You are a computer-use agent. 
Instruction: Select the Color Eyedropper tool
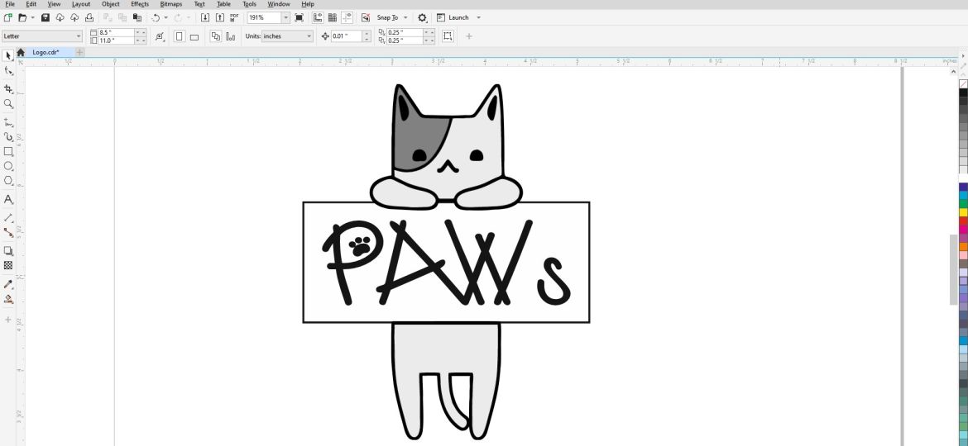tap(8, 284)
